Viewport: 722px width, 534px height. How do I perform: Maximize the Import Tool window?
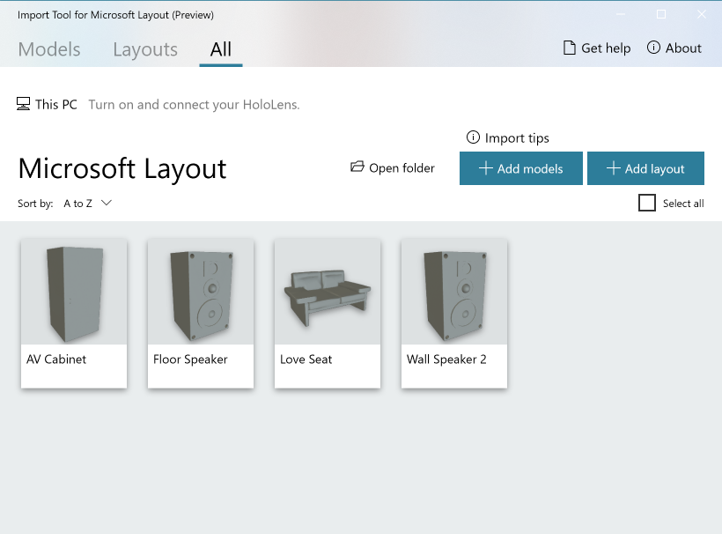(x=661, y=14)
